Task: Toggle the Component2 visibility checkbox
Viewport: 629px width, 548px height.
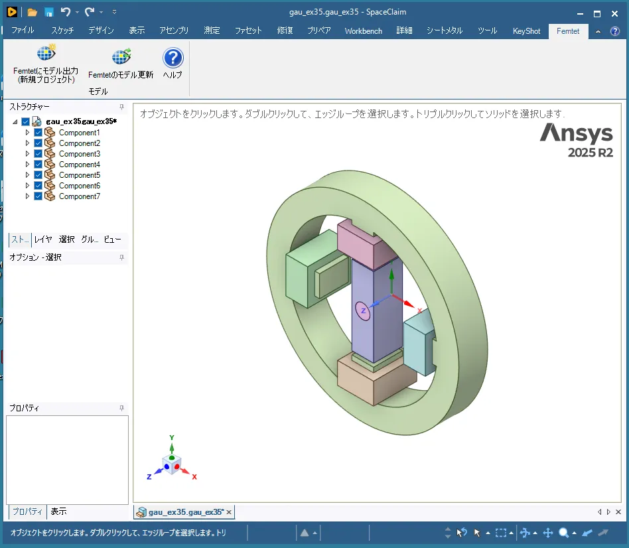Action: pos(38,143)
